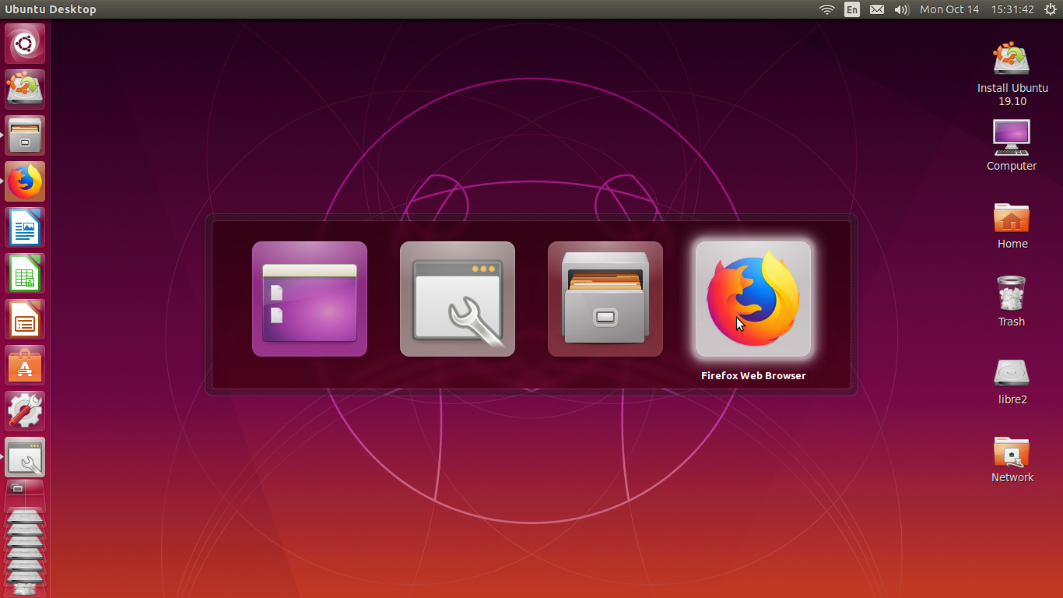Click the Ubuntu Desktop title in the top panel

click(x=51, y=9)
